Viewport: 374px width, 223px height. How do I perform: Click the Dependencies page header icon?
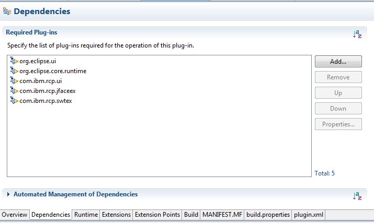[x=7, y=11]
